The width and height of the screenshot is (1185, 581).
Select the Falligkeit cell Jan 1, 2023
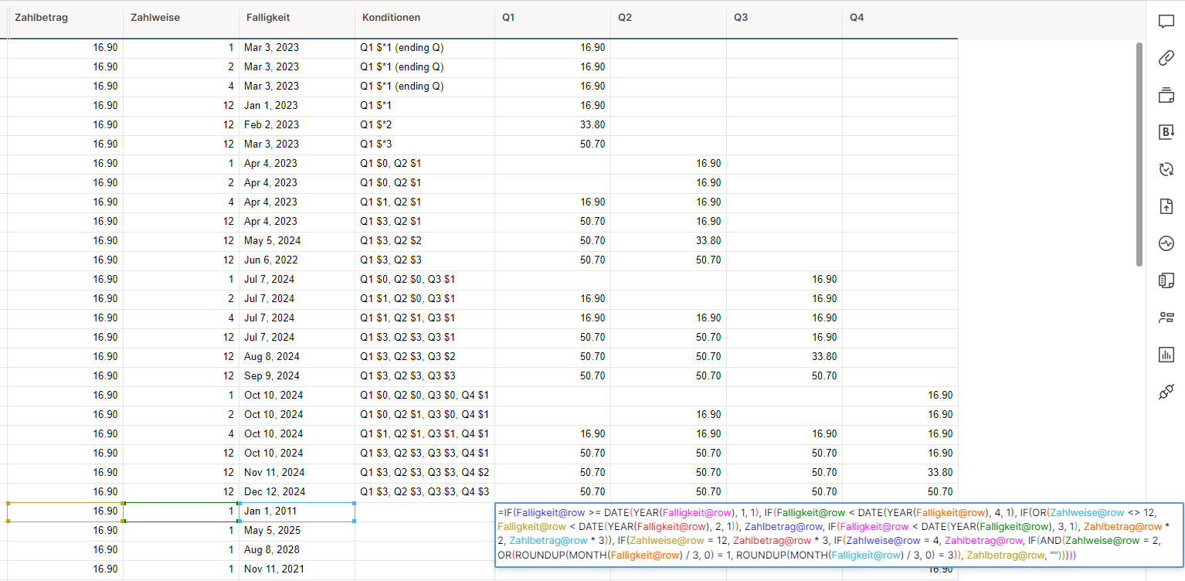pyautogui.click(x=297, y=105)
